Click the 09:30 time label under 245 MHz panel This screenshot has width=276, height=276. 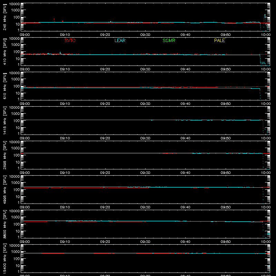[145, 35]
